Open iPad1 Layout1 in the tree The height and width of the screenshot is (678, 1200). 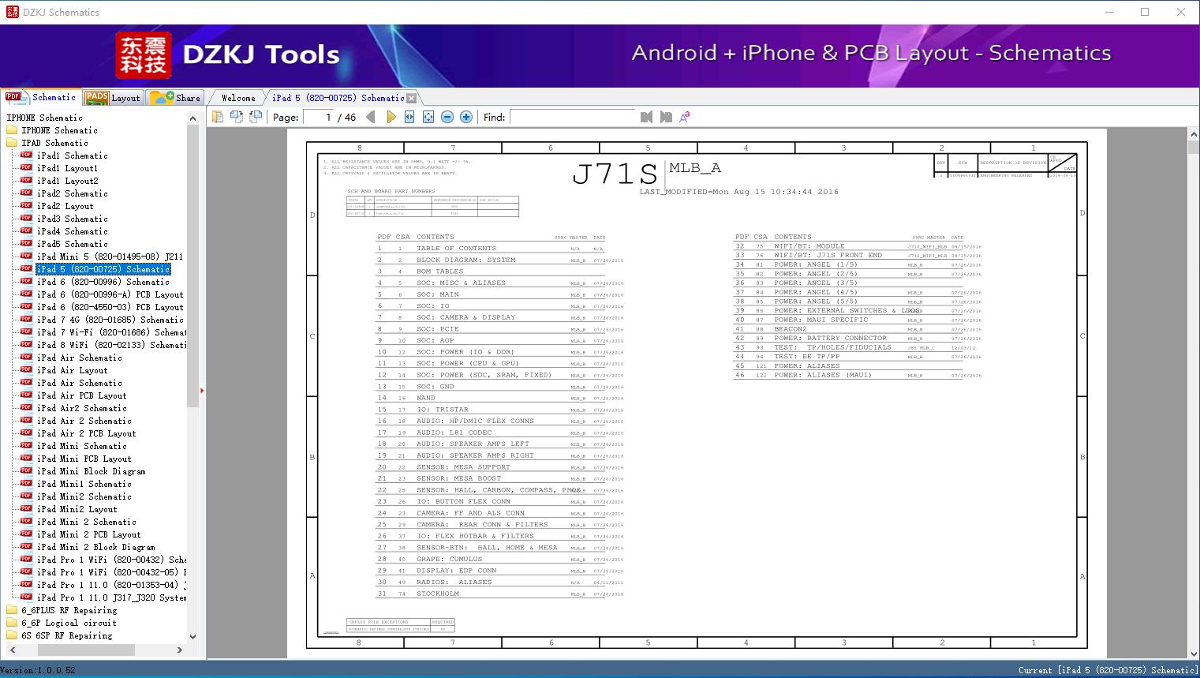click(68, 168)
